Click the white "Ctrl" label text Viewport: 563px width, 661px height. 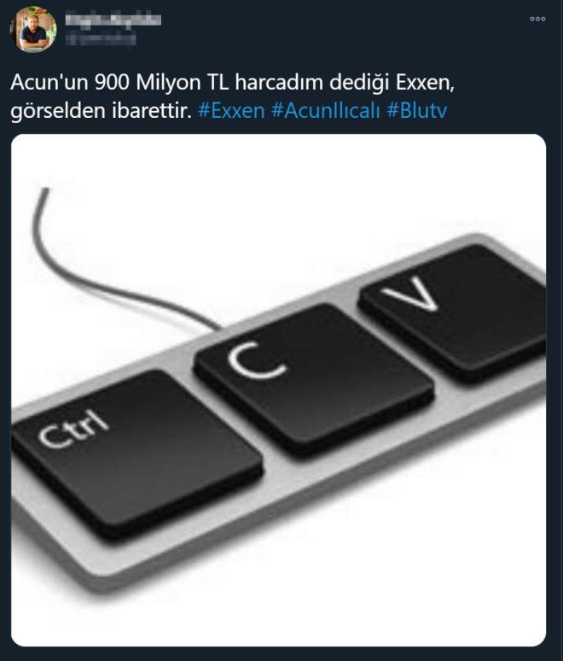click(x=74, y=429)
